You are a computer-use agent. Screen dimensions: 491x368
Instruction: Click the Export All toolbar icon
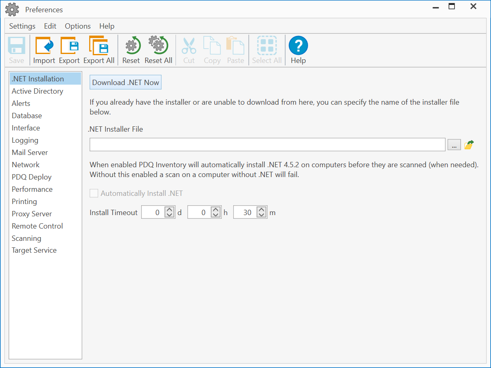pyautogui.click(x=99, y=45)
